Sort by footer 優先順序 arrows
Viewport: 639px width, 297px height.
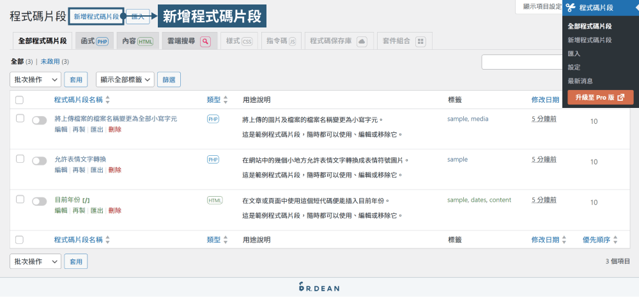615,240
